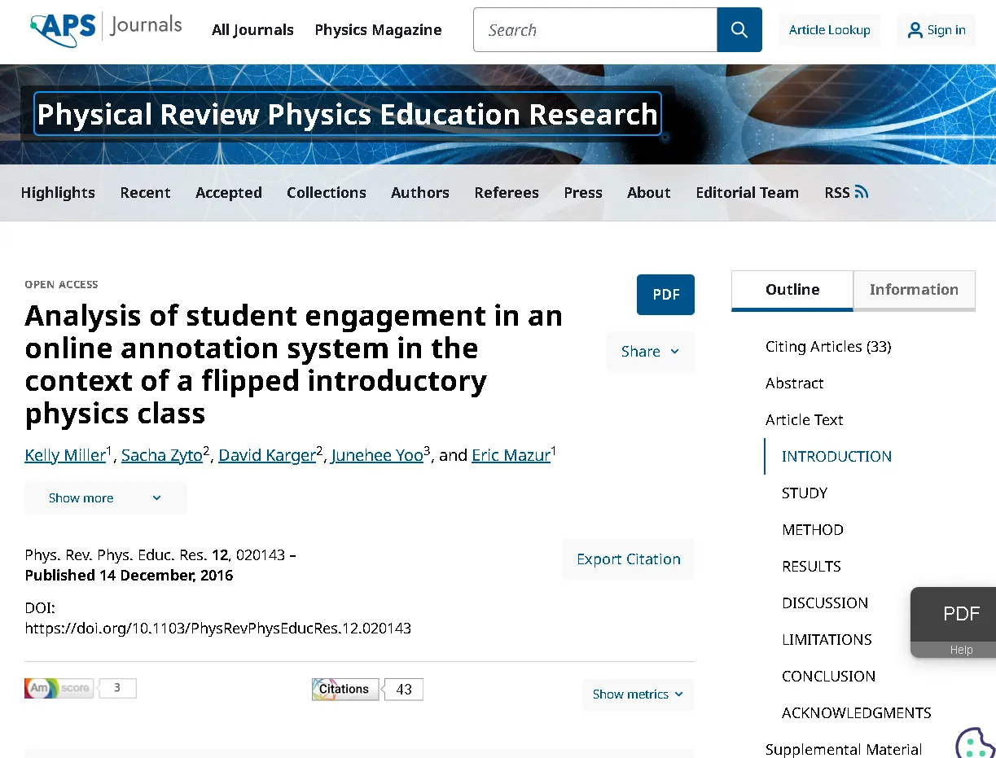Open author link Eric Mazur
The height and width of the screenshot is (758, 996).
[x=511, y=455]
